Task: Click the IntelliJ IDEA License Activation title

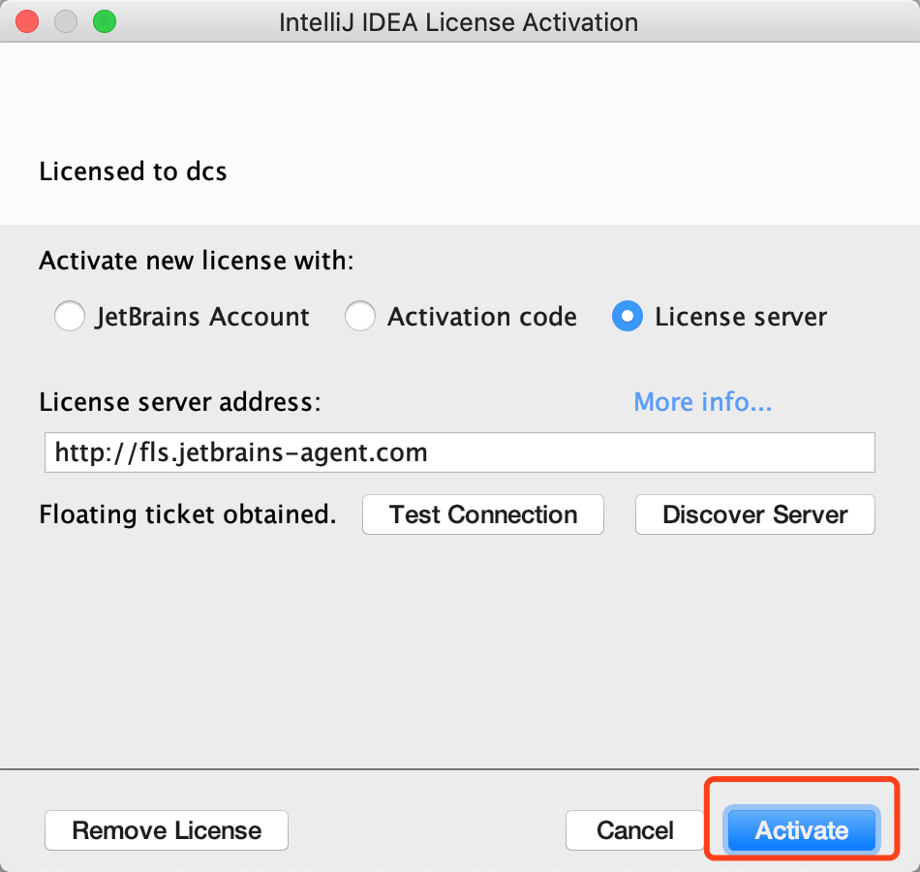Action: coord(459,22)
